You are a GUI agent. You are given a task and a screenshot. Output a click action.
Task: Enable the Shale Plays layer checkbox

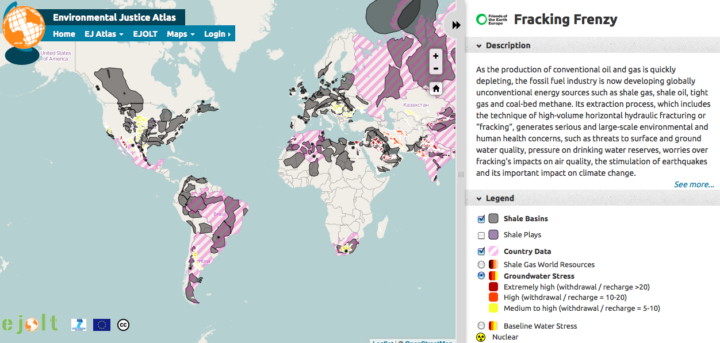pos(481,235)
